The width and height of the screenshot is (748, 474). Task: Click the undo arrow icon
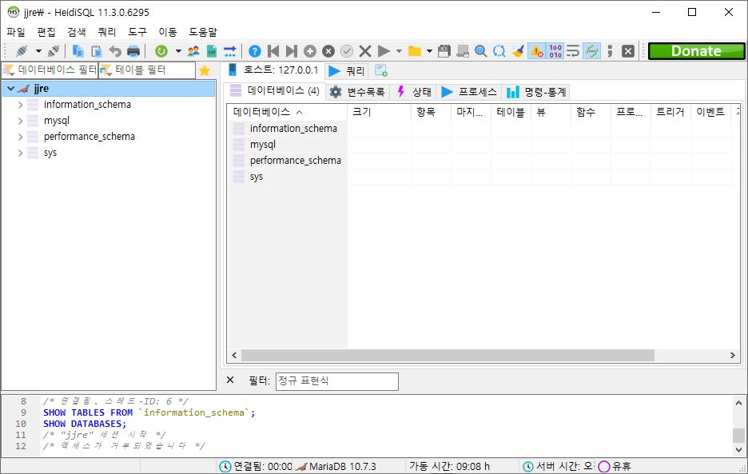click(x=115, y=51)
